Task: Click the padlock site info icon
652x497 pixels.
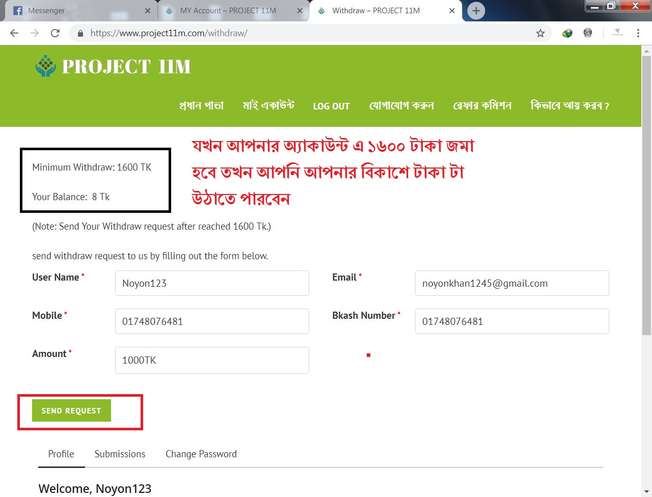Action: [80, 33]
